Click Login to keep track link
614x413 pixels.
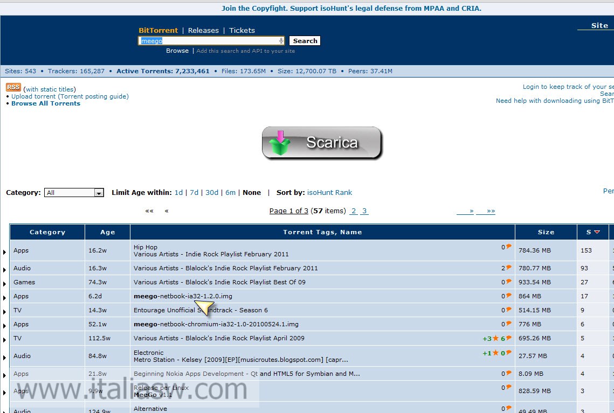568,87
